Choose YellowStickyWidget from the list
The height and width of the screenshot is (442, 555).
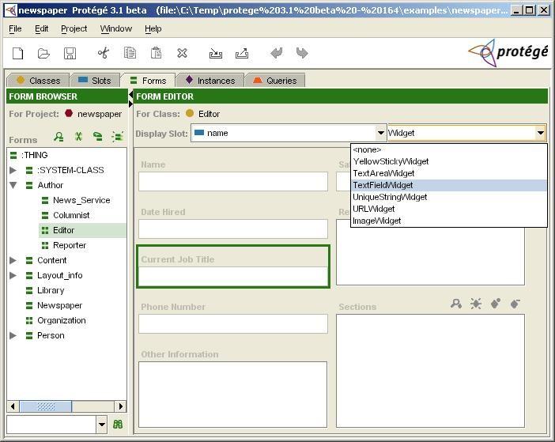pyautogui.click(x=449, y=161)
